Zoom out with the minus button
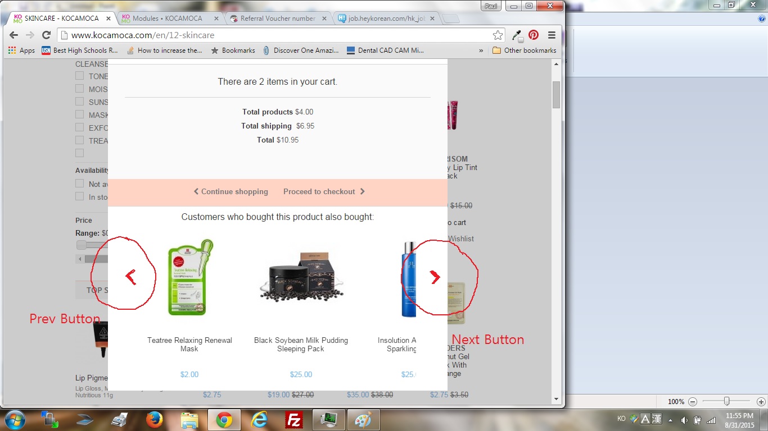Image resolution: width=768 pixels, height=431 pixels. pyautogui.click(x=693, y=402)
